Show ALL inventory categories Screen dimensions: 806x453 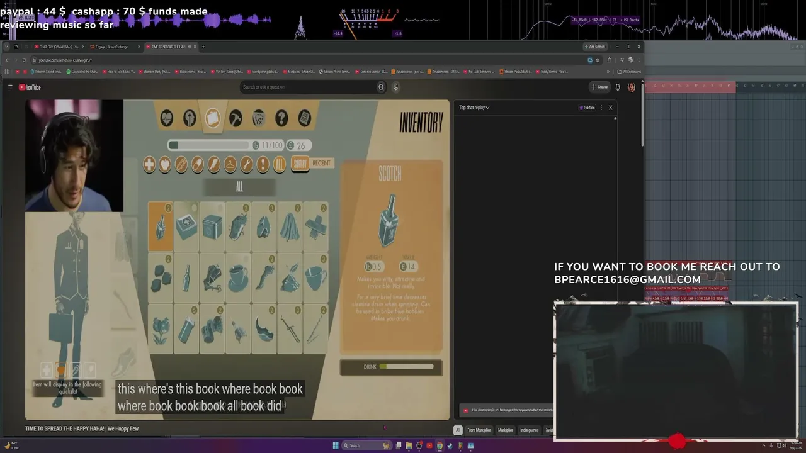pyautogui.click(x=280, y=165)
